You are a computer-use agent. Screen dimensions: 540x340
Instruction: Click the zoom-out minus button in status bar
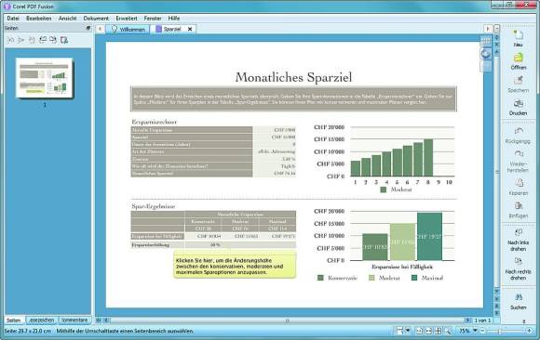click(483, 331)
